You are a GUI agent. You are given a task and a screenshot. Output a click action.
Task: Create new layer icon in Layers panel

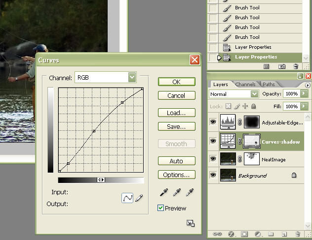coord(284,234)
